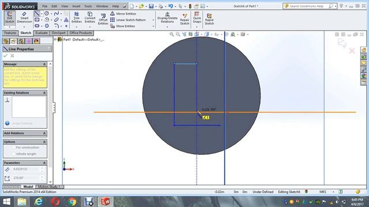Switch to the Office Products tab
Screen dimensions: 369x207
[x=81, y=33]
